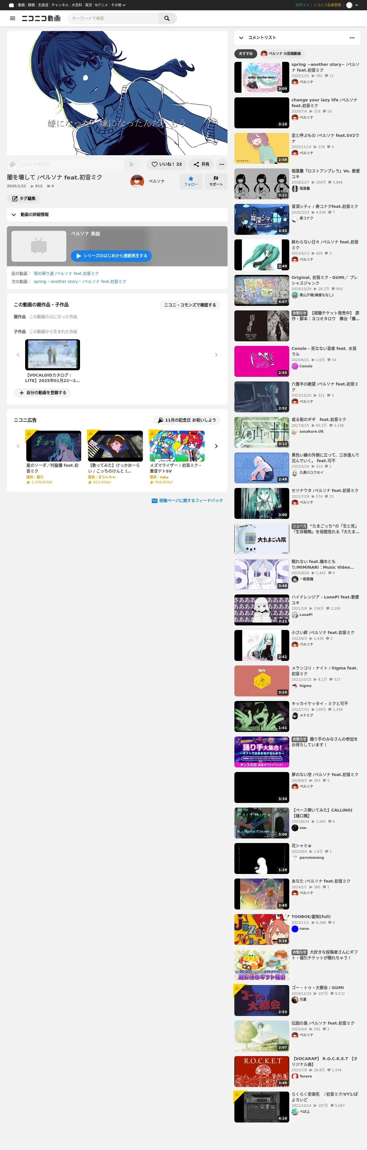The image size is (367, 1150).
Task: Open Nアニメ in the top navigation
Action: pos(101,5)
